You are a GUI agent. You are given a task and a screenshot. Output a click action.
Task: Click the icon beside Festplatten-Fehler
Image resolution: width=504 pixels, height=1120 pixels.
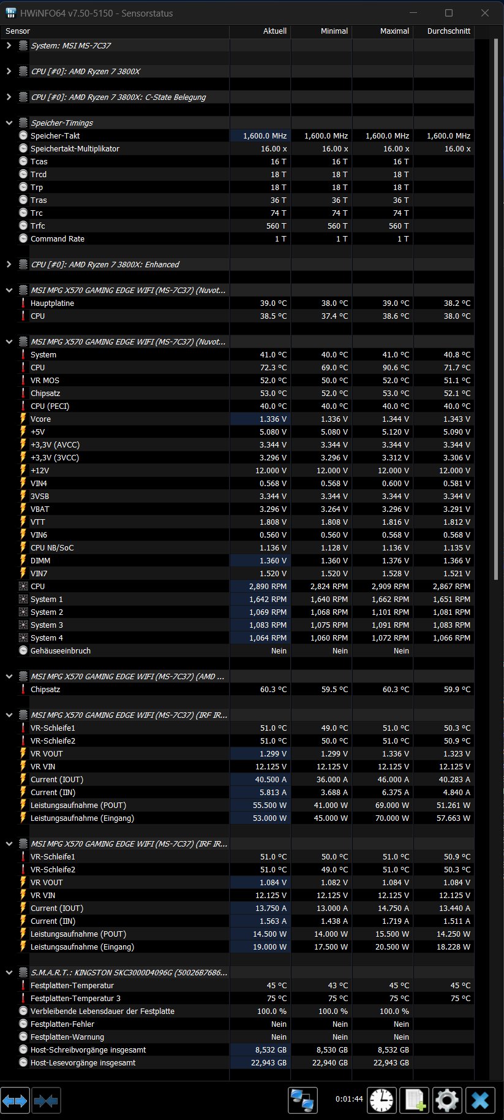23,1024
